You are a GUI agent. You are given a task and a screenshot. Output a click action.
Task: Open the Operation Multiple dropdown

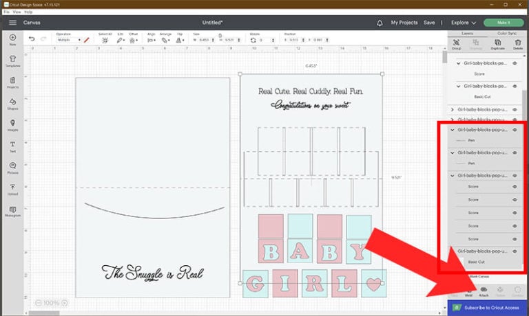click(68, 40)
